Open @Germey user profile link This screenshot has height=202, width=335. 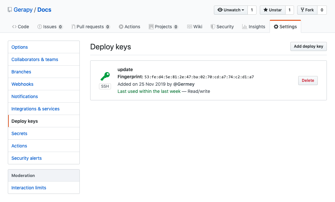184,84
